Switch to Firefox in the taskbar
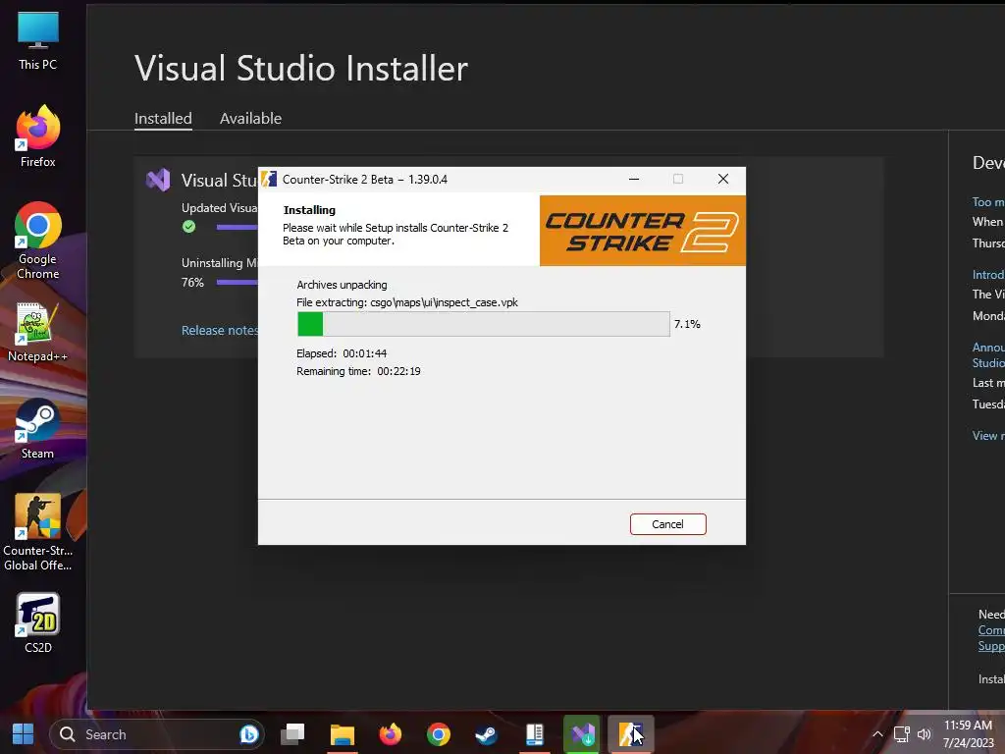This screenshot has height=754, width=1005. point(391,734)
